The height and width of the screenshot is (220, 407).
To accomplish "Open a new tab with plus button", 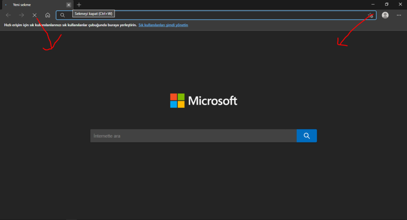I will [x=79, y=5].
